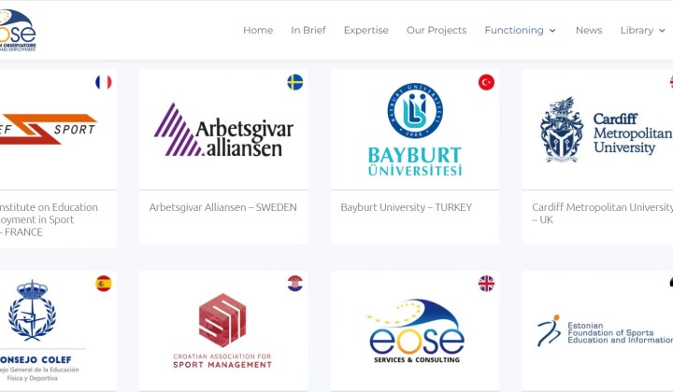
Task: Click the France flag icon
Action: 104,82
